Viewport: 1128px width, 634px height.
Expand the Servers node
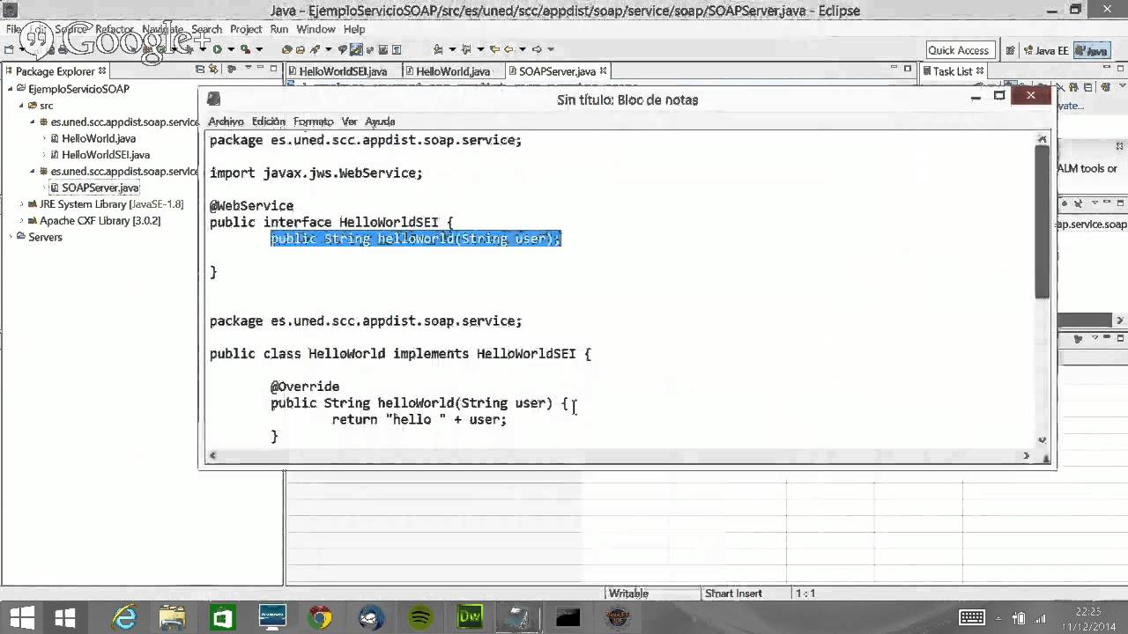pos(11,237)
